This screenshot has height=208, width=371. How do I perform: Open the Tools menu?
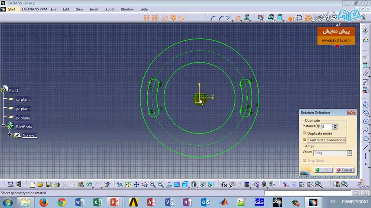click(x=109, y=9)
